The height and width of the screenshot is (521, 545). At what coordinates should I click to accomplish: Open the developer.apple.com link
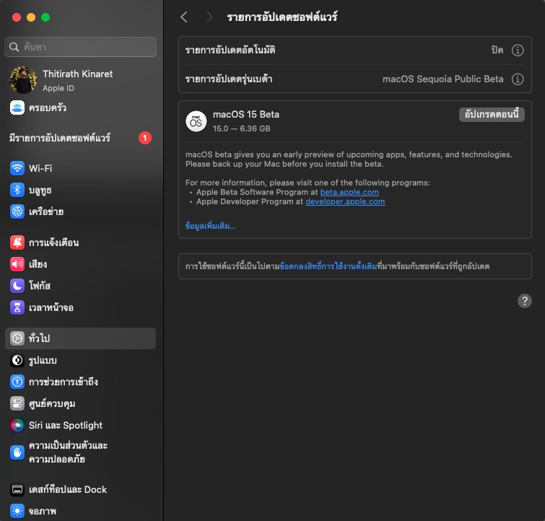tap(345, 202)
